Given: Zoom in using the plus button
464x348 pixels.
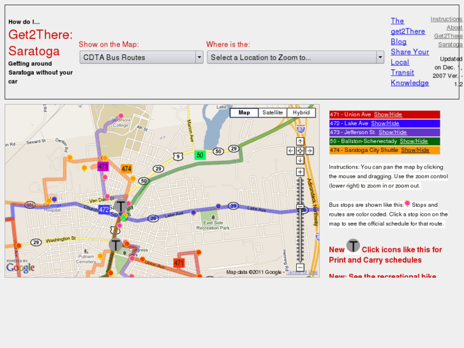Looking at the screenshot, I should coord(300,172).
